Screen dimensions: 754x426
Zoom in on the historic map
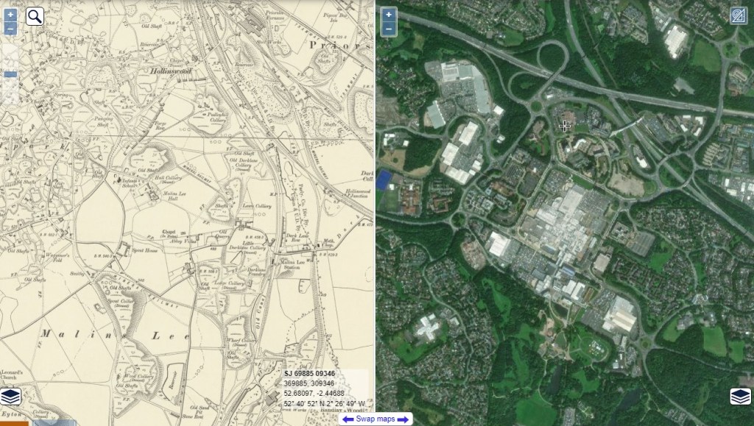click(10, 15)
